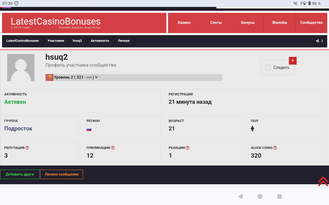
Task: Open the Казино menu
Action: [184, 23]
